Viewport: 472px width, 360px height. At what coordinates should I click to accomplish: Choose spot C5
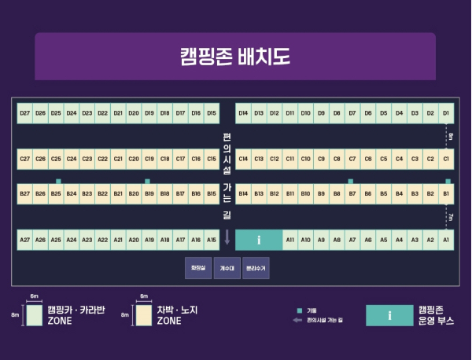(x=384, y=159)
